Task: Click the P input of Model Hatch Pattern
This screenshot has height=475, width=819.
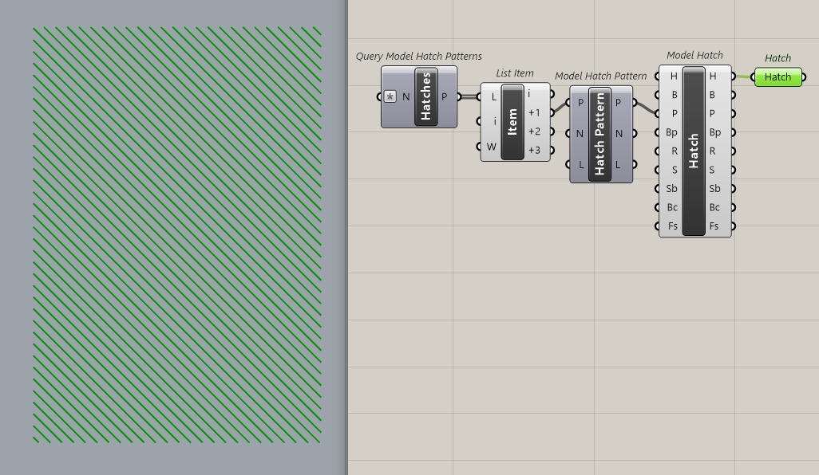Action: 581,103
